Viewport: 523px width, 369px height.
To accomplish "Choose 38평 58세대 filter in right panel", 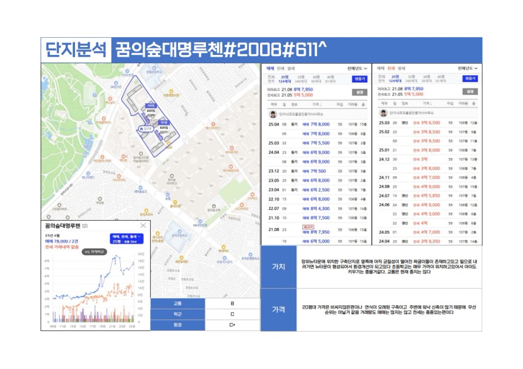I will tap(426, 78).
